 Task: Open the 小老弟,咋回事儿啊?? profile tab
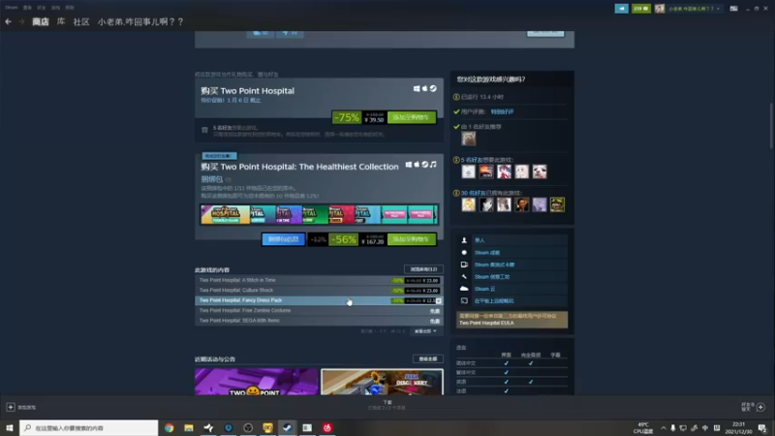(140, 21)
